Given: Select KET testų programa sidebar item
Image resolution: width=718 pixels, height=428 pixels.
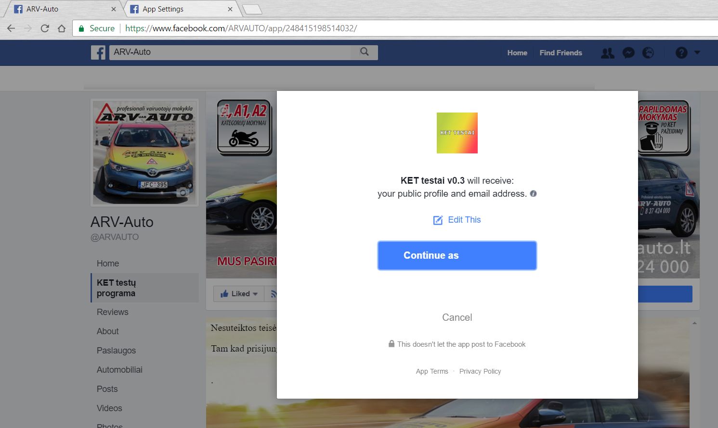Looking at the screenshot, I should coord(144,288).
